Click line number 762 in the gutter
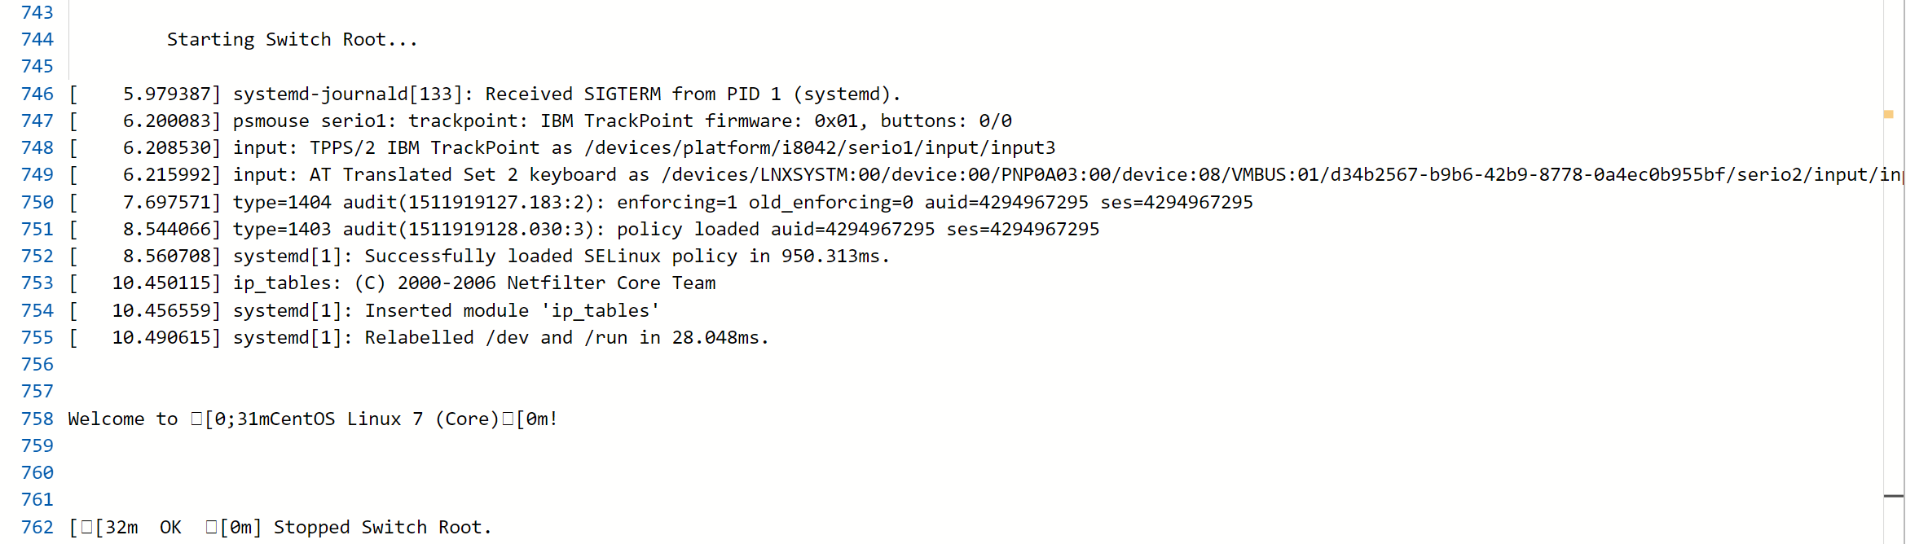Screen dimensions: 1906x544 tap(37, 527)
